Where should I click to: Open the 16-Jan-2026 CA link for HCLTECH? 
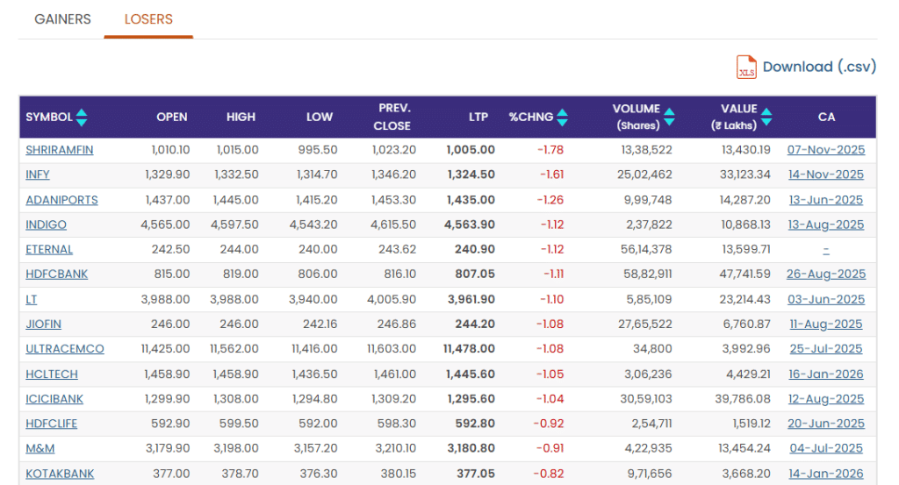(x=825, y=374)
